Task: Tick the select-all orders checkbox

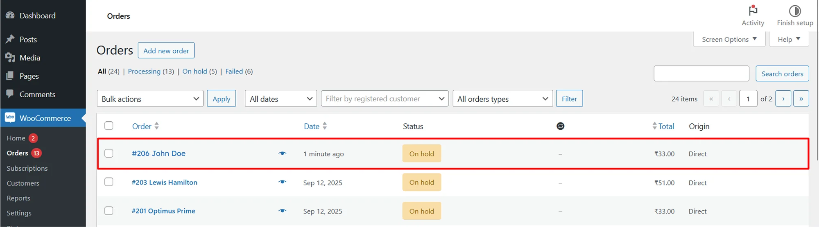Action: [x=109, y=126]
